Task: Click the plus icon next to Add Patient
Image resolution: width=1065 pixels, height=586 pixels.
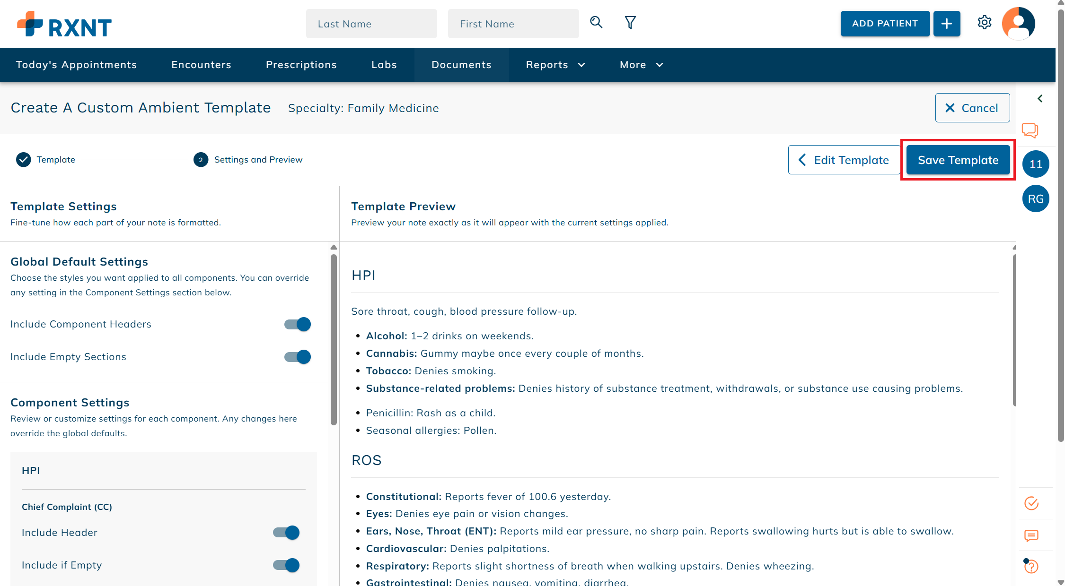Action: click(x=946, y=22)
